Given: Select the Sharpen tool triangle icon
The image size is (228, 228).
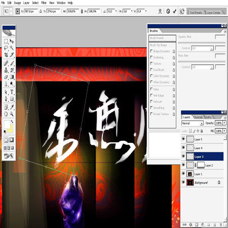Looking at the screenshot, I should click(6, 84).
